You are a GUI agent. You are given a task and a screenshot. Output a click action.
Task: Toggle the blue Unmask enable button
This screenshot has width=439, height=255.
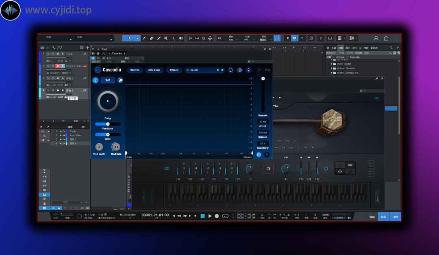(x=259, y=154)
